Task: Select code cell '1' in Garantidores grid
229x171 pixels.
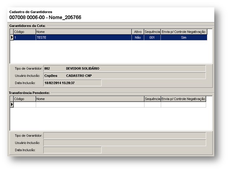Action: tap(25, 37)
